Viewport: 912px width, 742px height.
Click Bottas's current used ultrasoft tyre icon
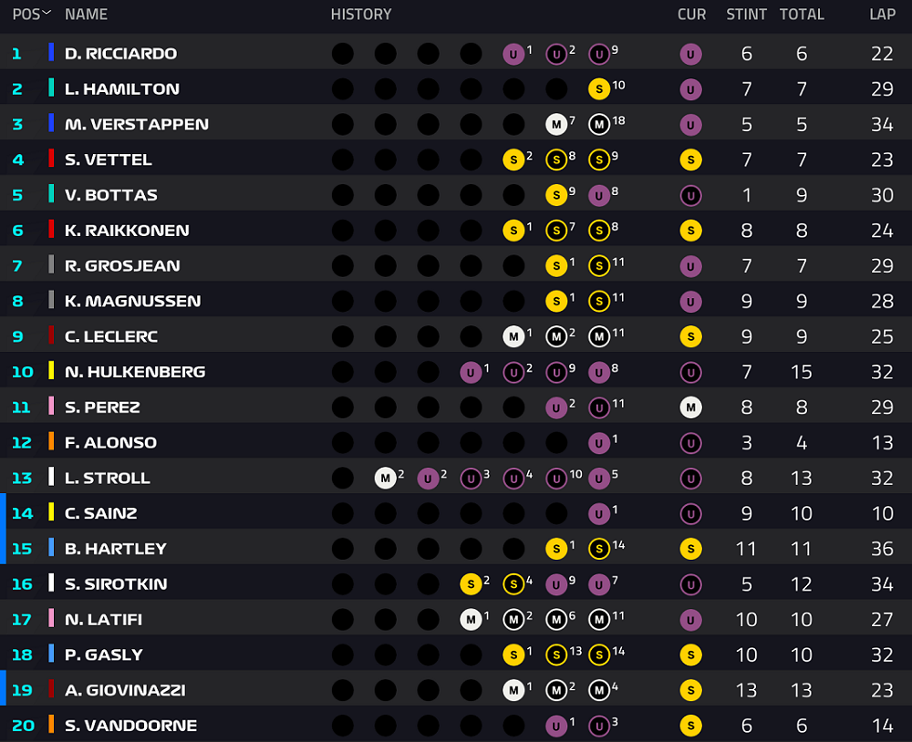(x=690, y=195)
